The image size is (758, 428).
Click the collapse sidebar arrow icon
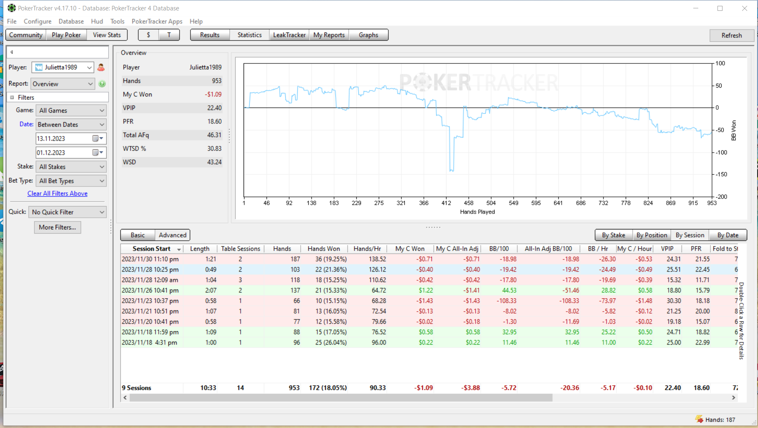coord(12,52)
